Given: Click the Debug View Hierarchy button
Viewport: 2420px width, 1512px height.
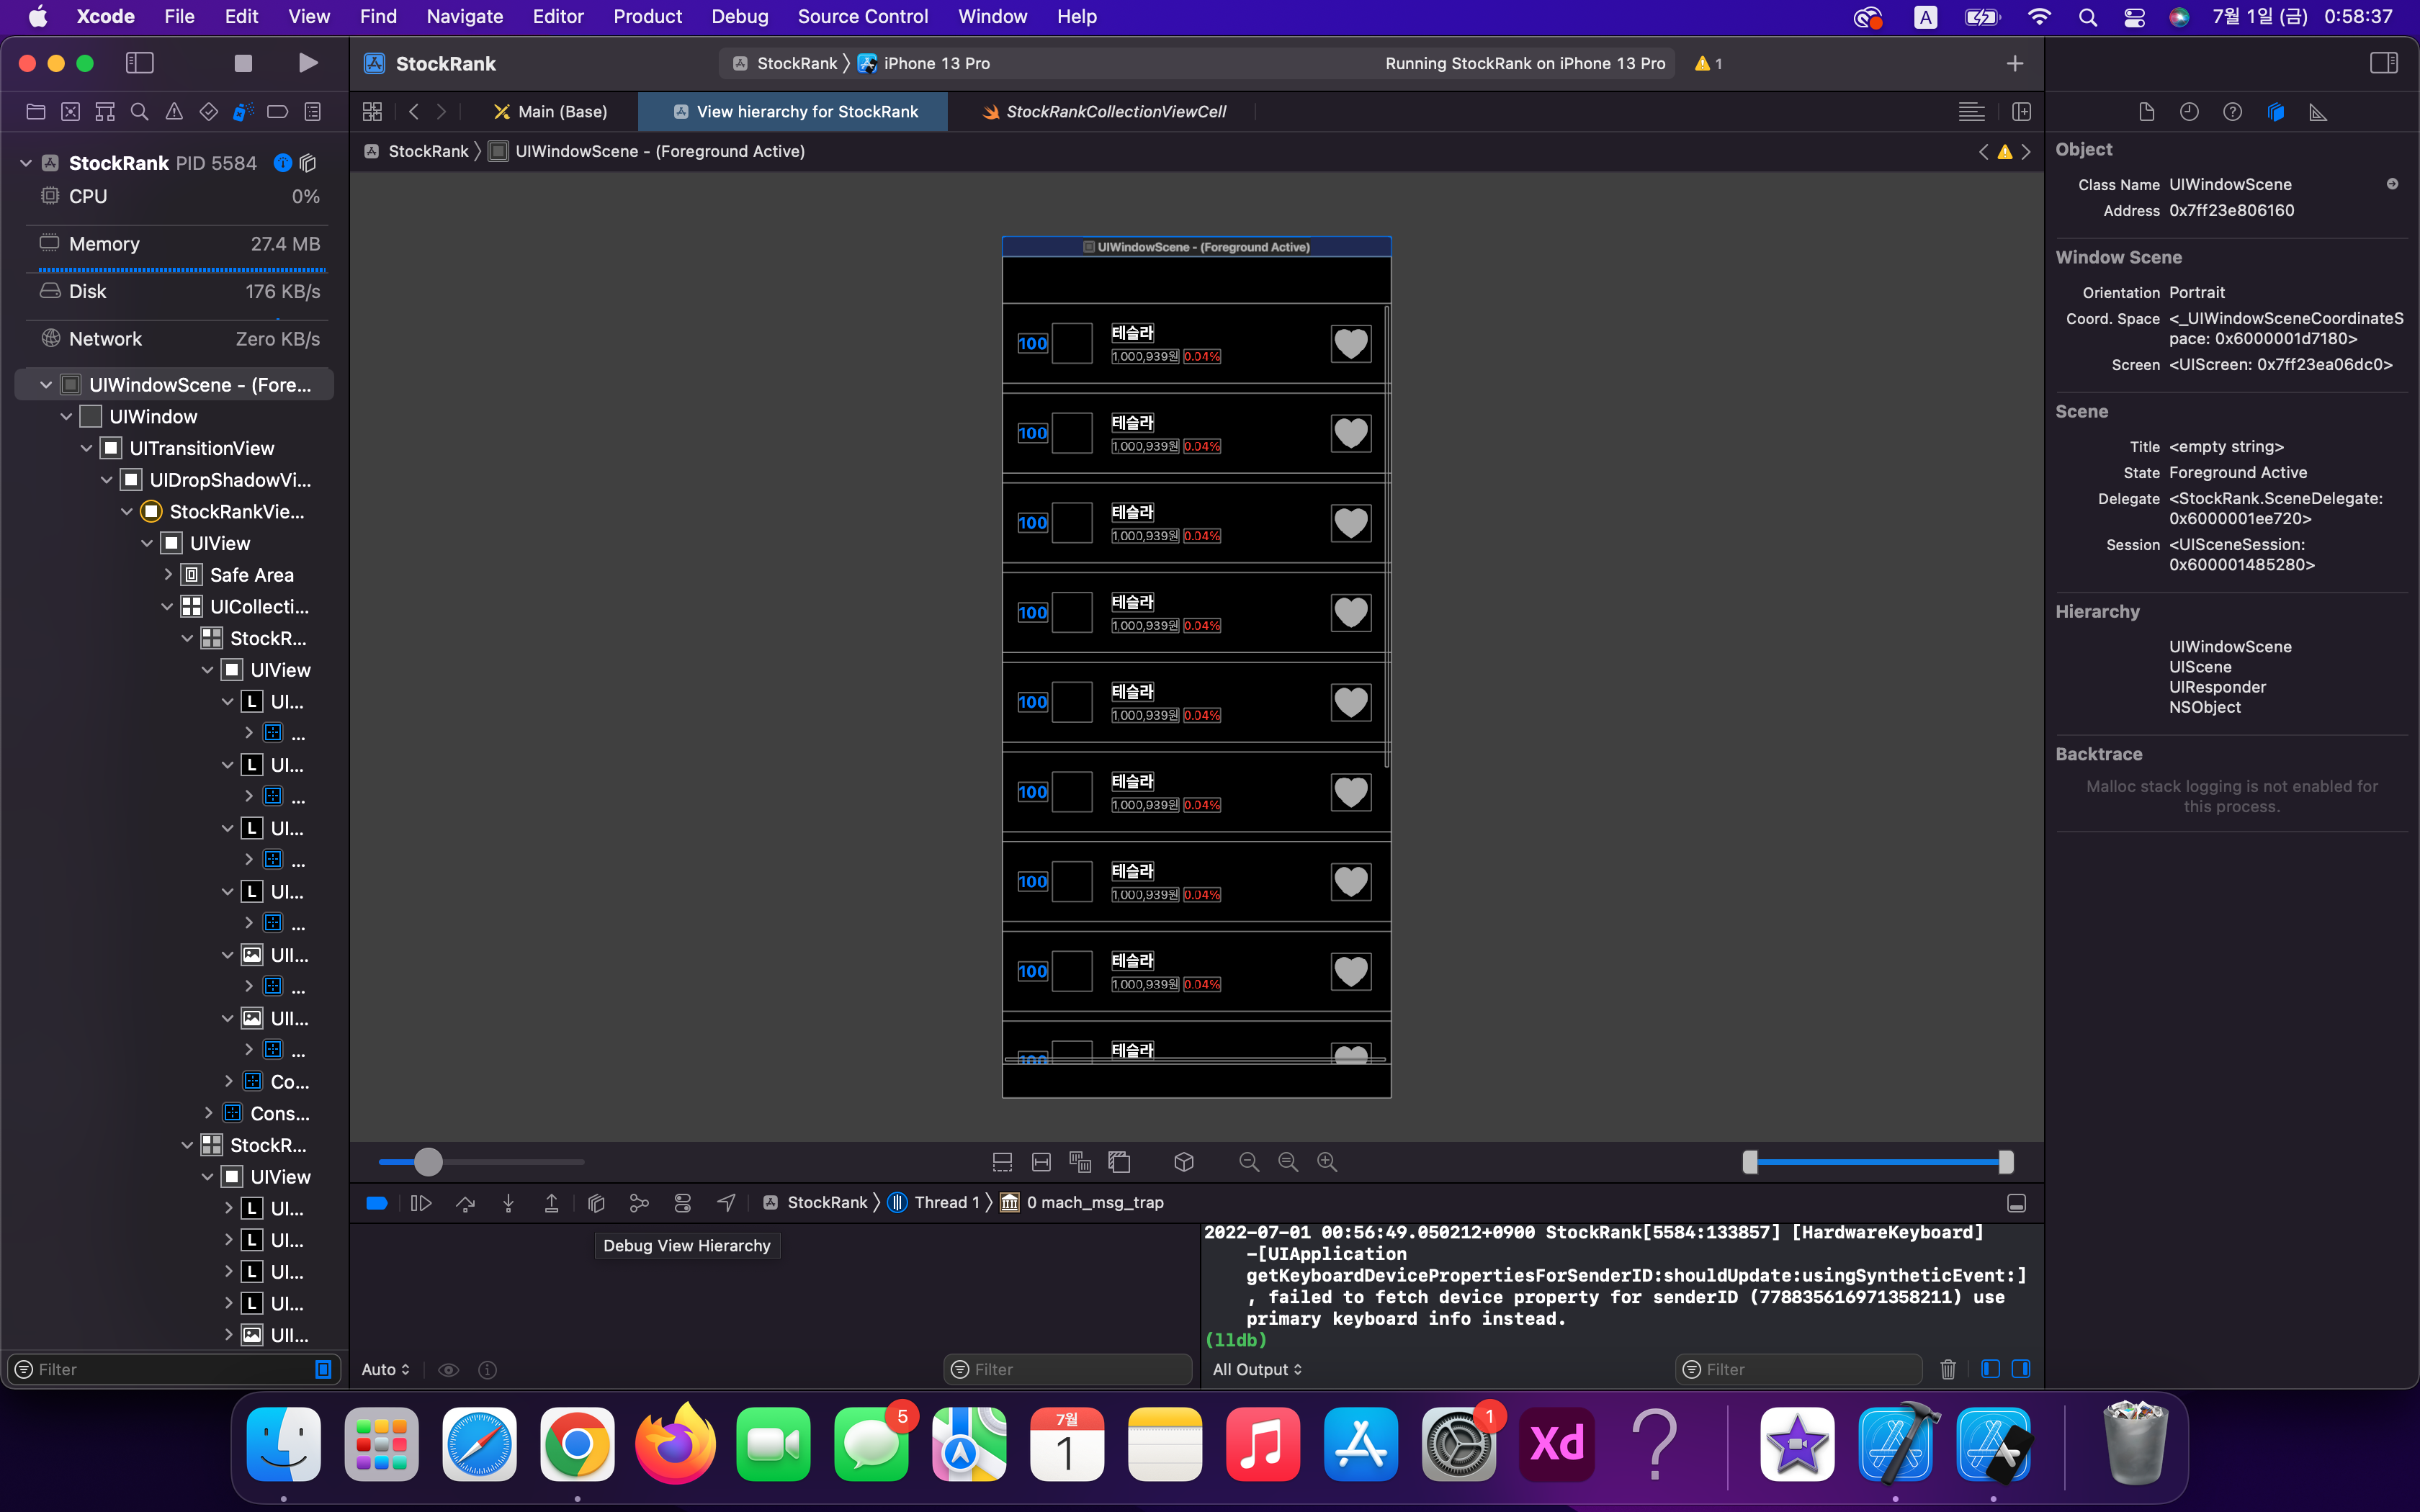Looking at the screenshot, I should [596, 1203].
